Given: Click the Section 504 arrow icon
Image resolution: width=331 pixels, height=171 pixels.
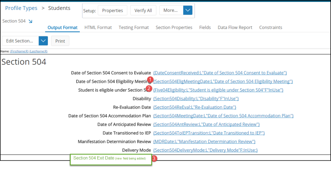Looking at the screenshot, I should click(30, 21).
